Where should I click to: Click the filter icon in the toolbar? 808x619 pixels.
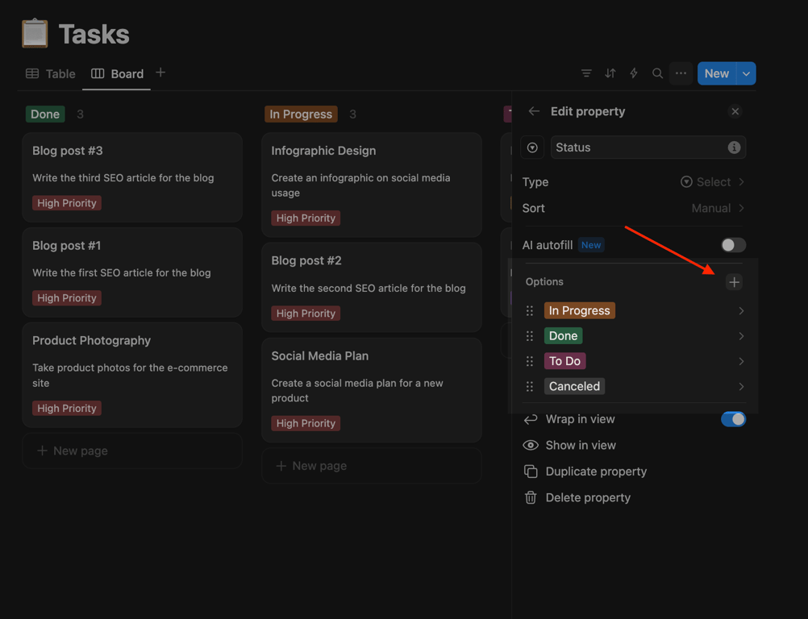tap(586, 73)
